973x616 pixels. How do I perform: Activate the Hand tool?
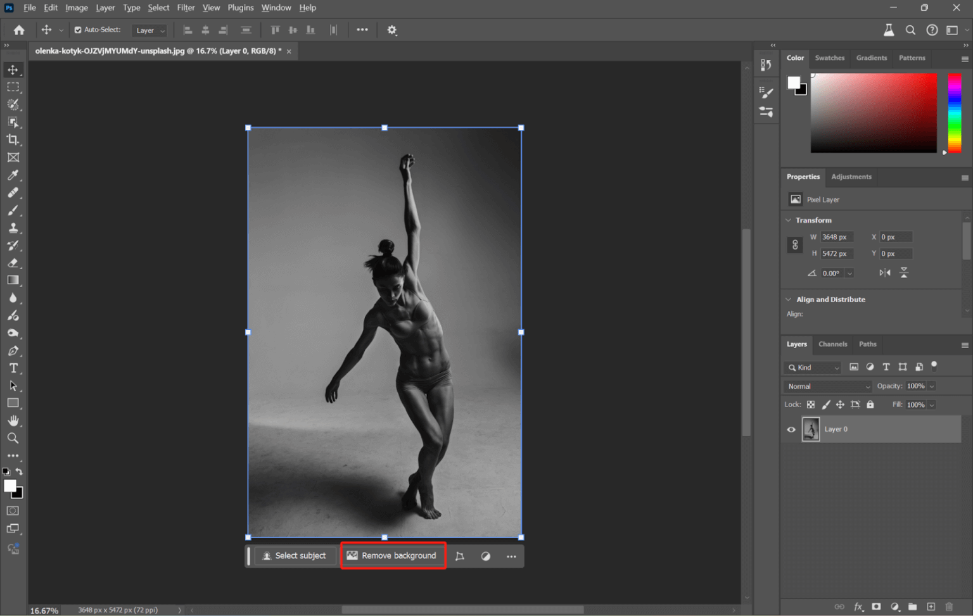coord(13,421)
